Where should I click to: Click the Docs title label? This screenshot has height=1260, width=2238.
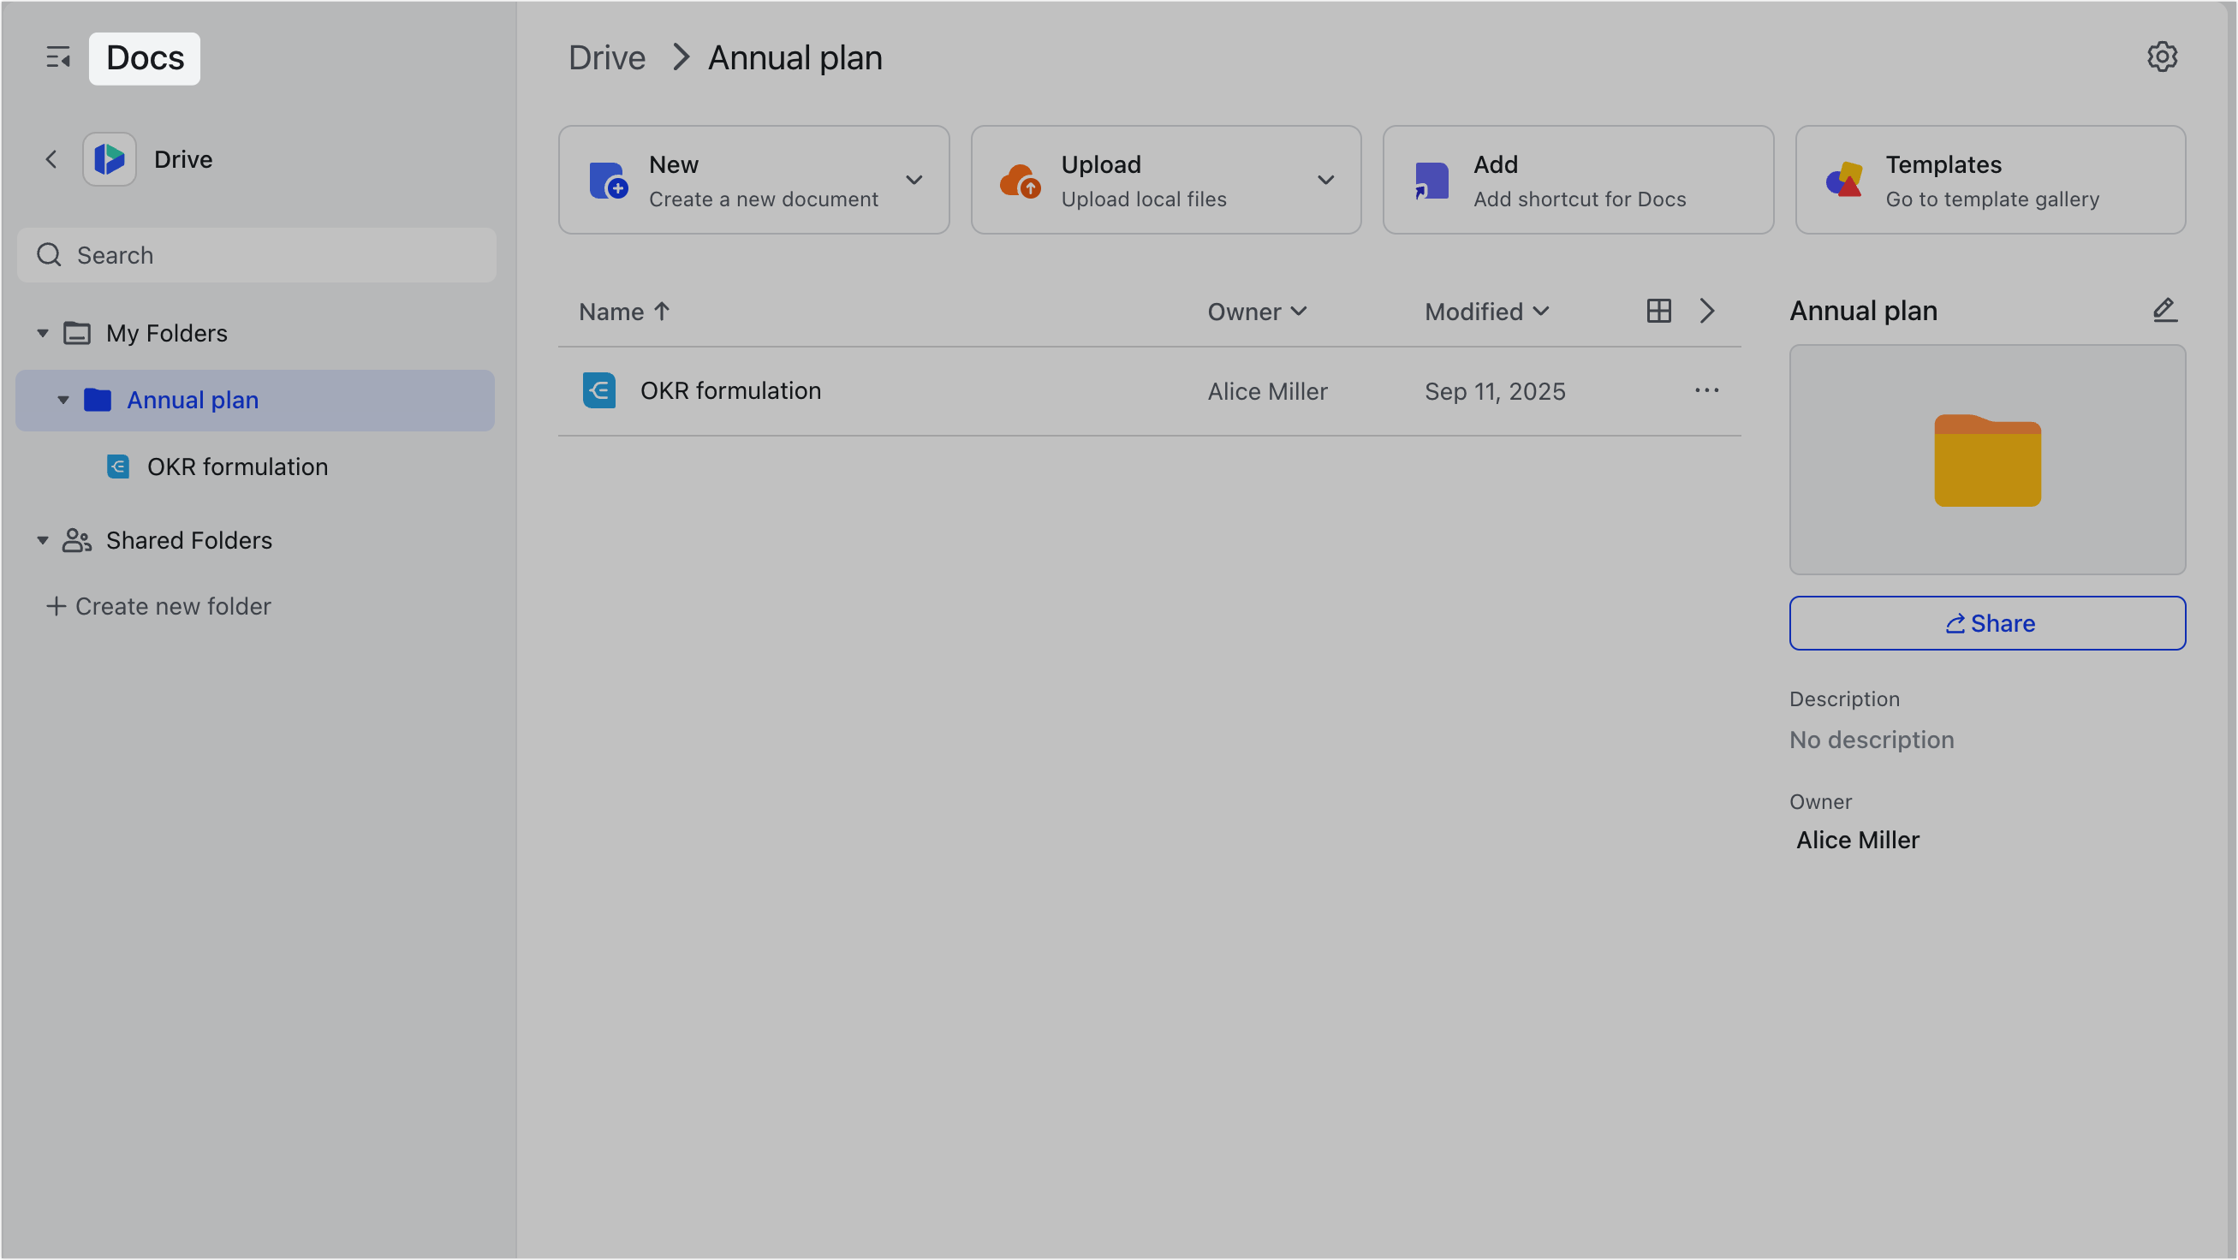tap(144, 58)
